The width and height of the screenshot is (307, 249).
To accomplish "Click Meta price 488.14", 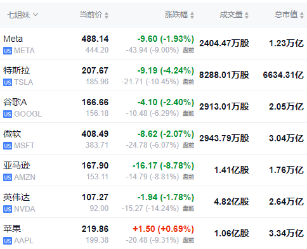I will point(95,39).
